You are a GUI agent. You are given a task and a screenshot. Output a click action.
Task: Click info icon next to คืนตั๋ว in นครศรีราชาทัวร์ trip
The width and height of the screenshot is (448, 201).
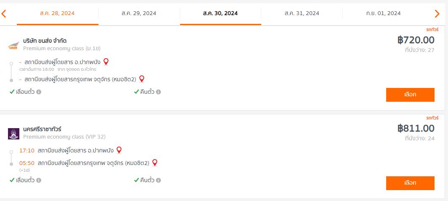(158, 180)
